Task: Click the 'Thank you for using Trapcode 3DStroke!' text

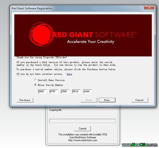Action: pos(42,58)
